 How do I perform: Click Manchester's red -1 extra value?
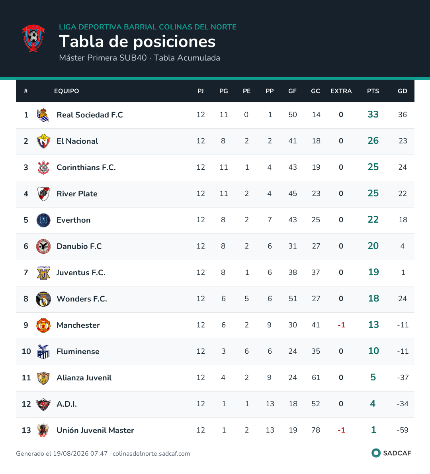tap(341, 325)
